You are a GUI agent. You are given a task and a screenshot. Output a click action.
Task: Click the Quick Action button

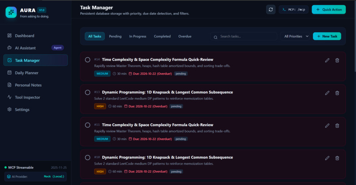[x=329, y=10]
